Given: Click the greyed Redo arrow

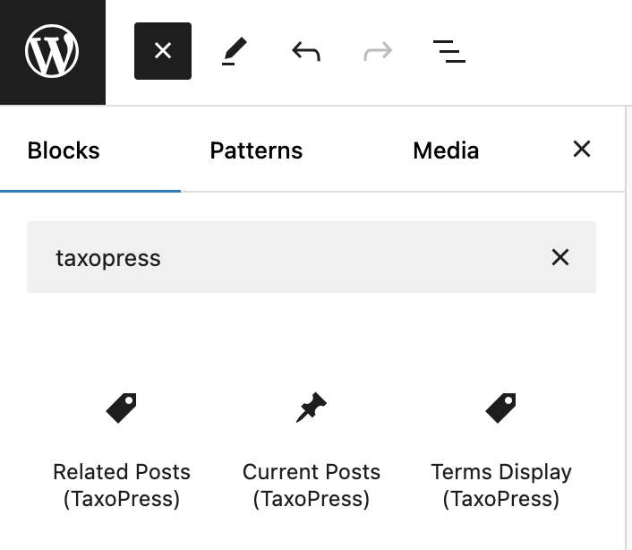Looking at the screenshot, I should pyautogui.click(x=378, y=51).
